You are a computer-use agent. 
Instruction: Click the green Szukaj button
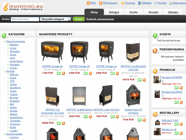coord(79,19)
